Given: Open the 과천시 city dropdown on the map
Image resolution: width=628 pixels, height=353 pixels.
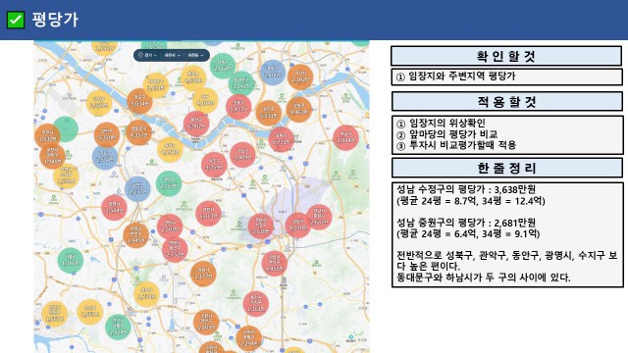Looking at the screenshot, I should point(172,55).
